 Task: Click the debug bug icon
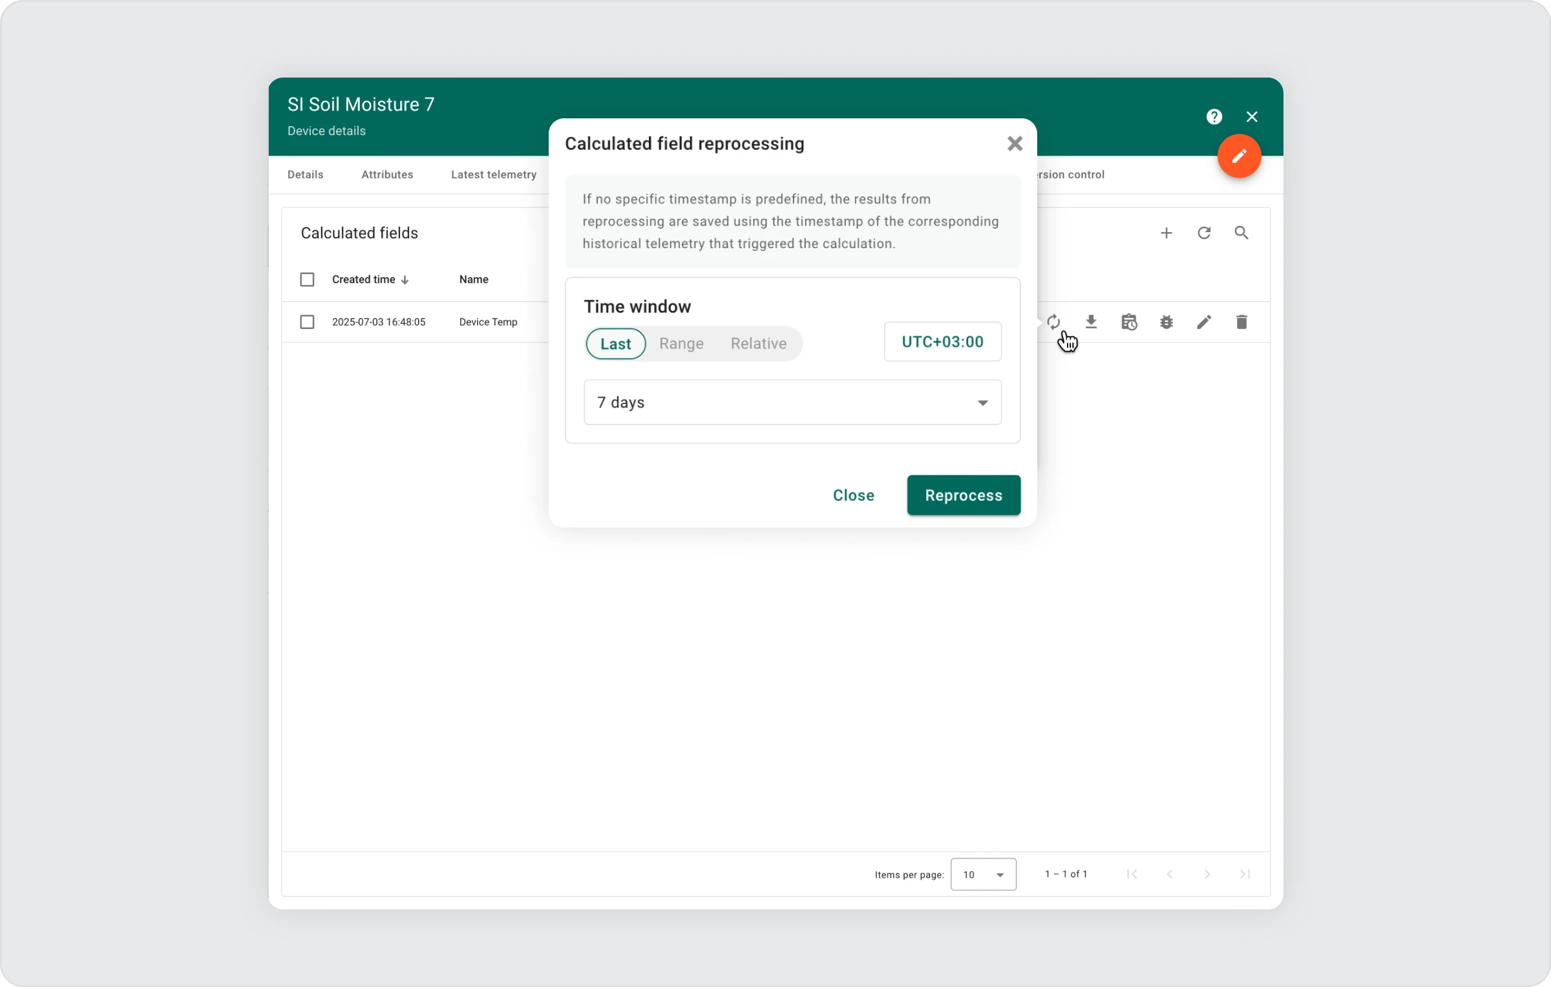[1166, 322]
